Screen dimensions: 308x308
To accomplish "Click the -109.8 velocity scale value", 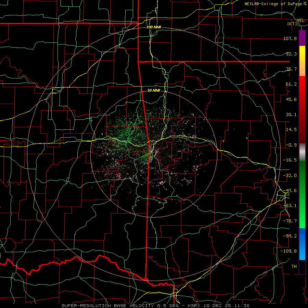I will [288, 251].
